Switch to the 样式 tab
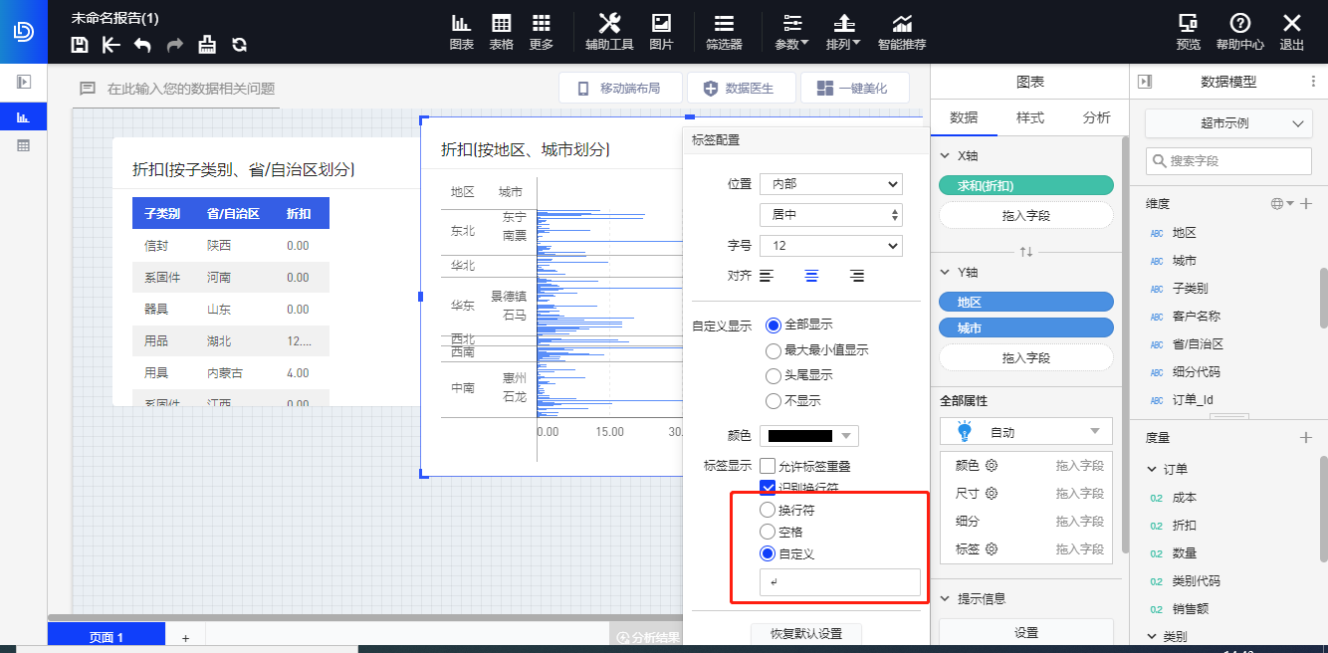 pyautogui.click(x=1031, y=116)
